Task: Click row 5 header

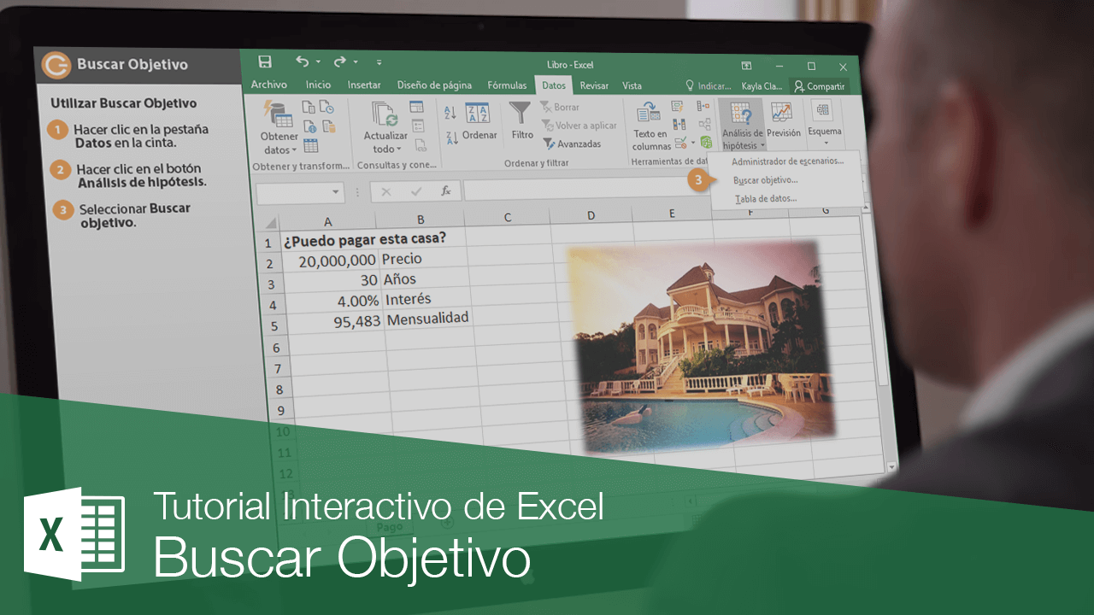Action: 274,325
